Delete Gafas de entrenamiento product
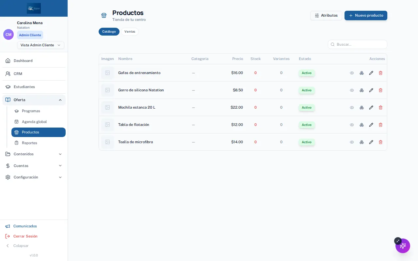 [x=380, y=73]
